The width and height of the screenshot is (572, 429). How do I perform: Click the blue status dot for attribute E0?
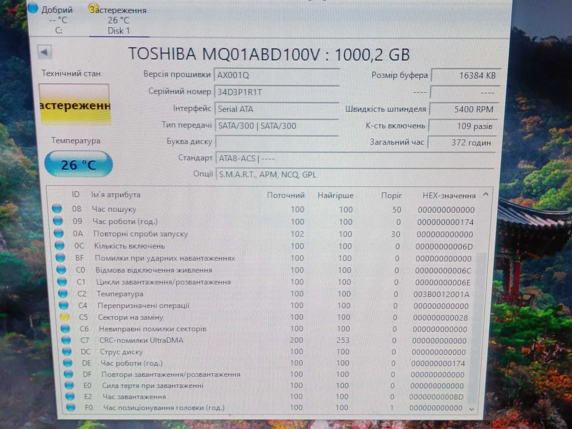click(x=69, y=385)
